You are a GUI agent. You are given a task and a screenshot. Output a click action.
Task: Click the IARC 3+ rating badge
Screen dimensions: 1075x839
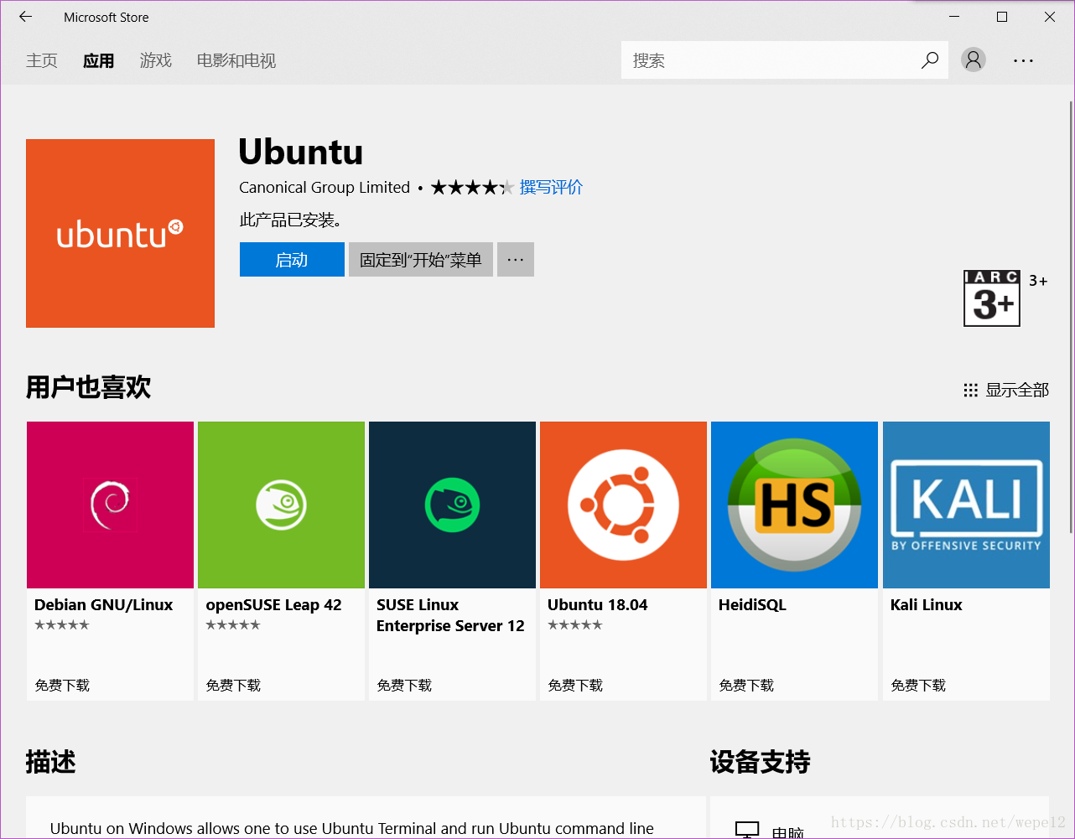[x=992, y=298]
